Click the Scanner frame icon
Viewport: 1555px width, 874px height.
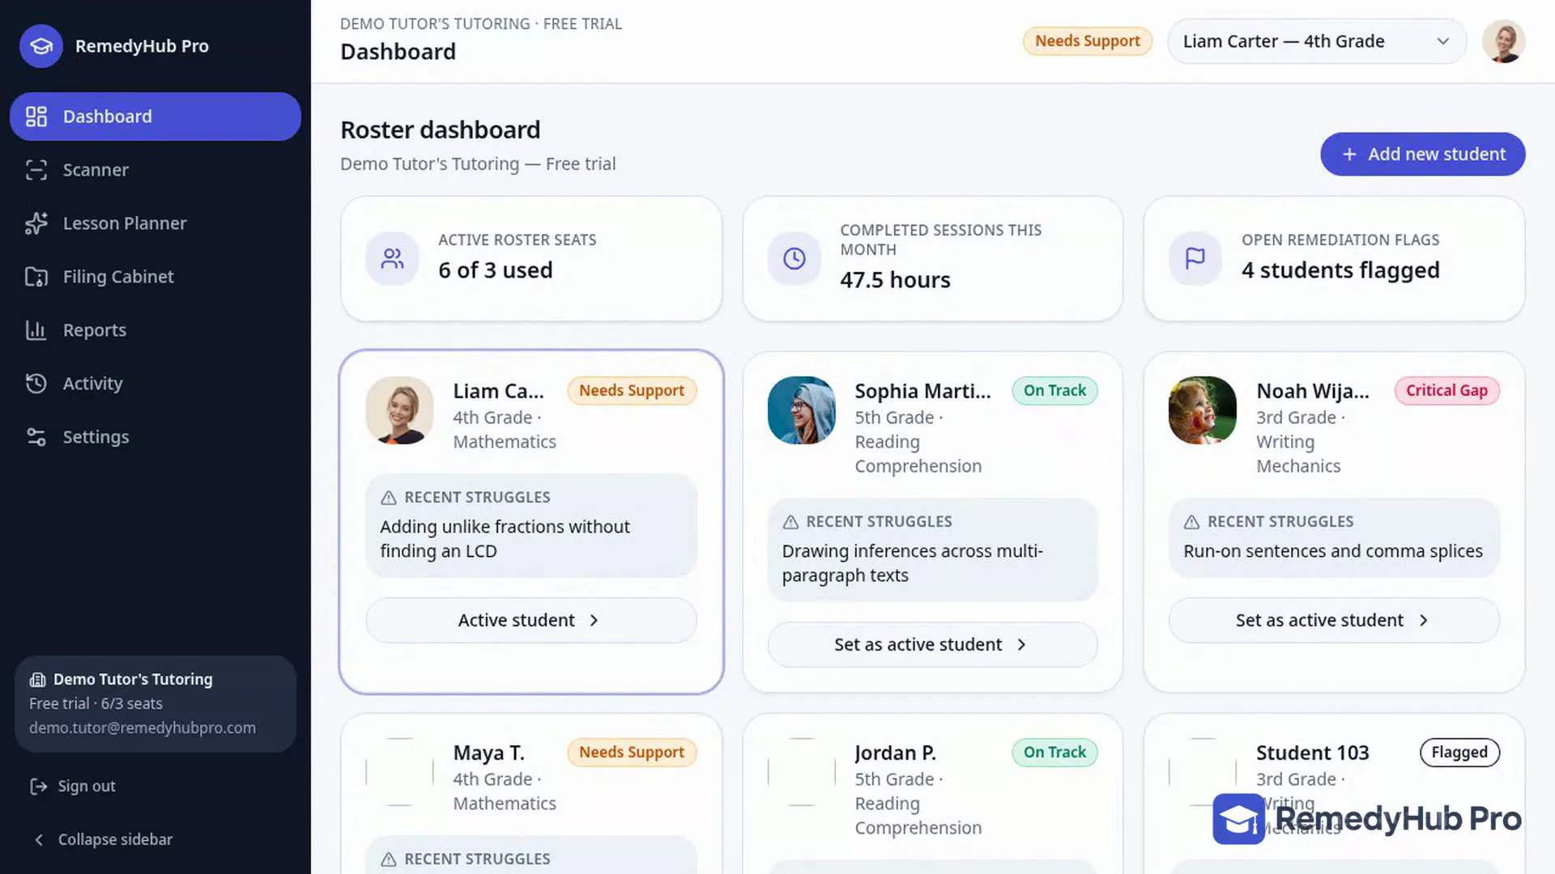(36, 170)
